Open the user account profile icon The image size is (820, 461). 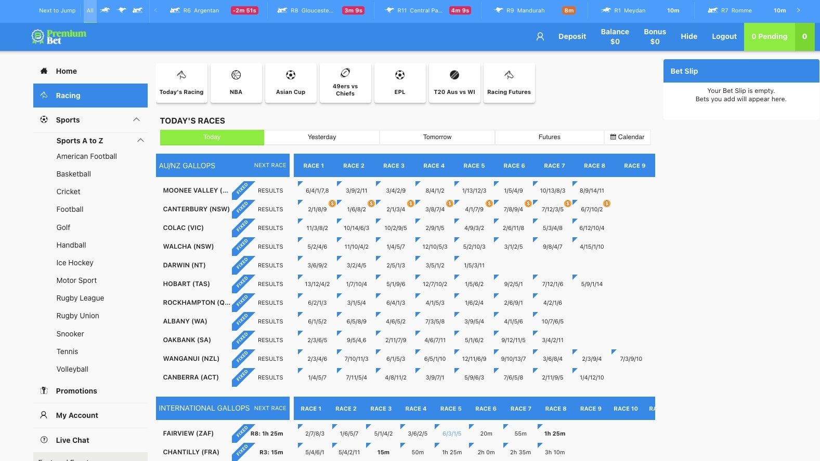pyautogui.click(x=540, y=36)
